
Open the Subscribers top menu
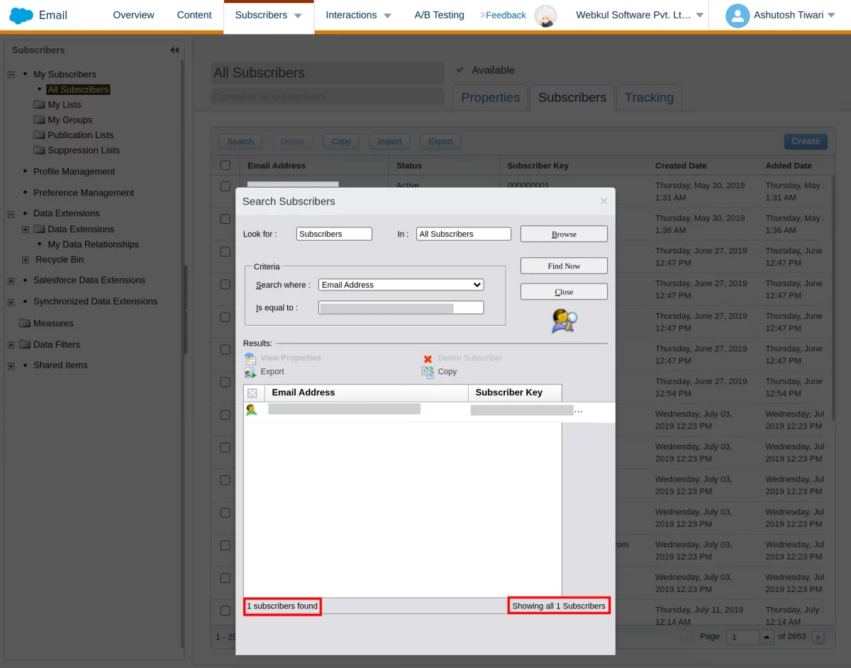coord(268,16)
